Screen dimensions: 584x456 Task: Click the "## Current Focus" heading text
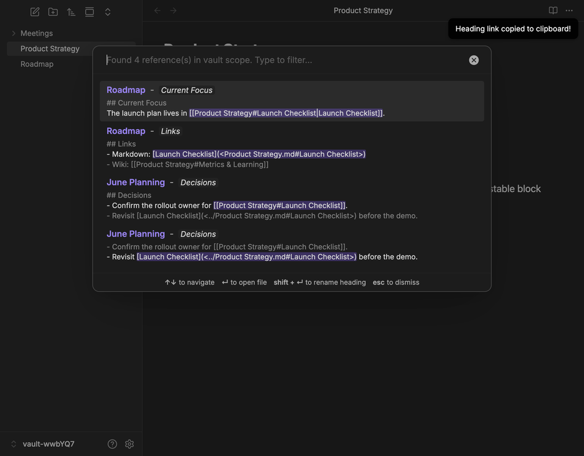(x=136, y=103)
